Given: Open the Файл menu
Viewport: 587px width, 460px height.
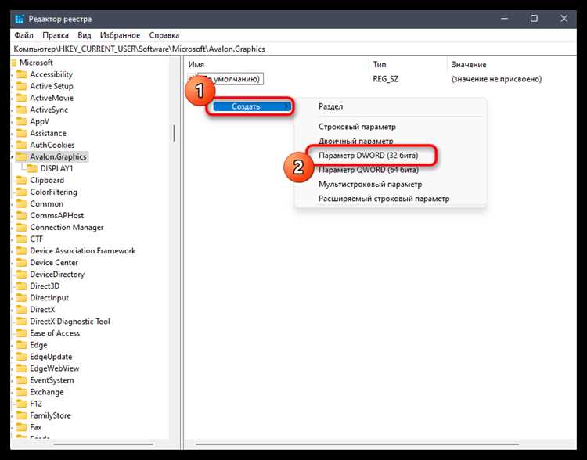Looking at the screenshot, I should [x=24, y=35].
